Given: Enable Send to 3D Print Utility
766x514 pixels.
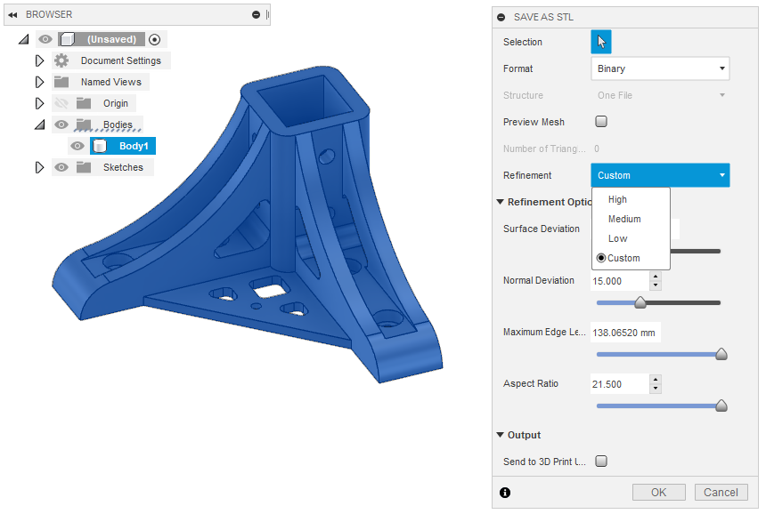Looking at the screenshot, I should click(600, 461).
